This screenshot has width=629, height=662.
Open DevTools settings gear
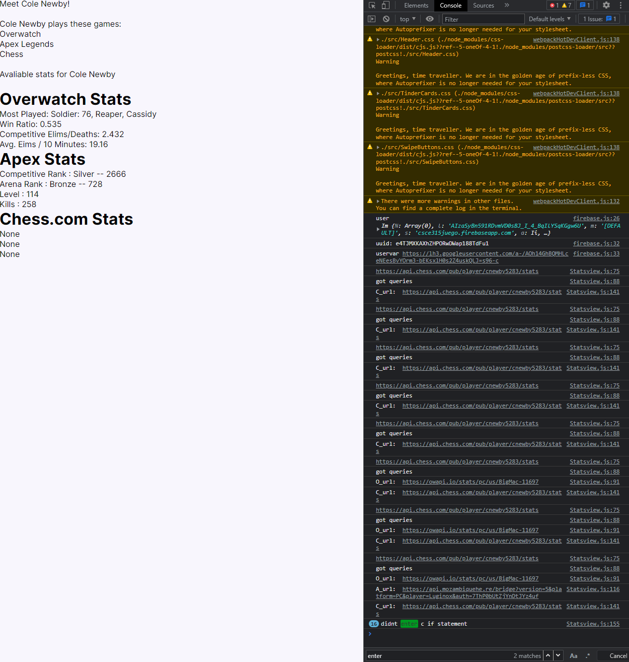point(606,5)
